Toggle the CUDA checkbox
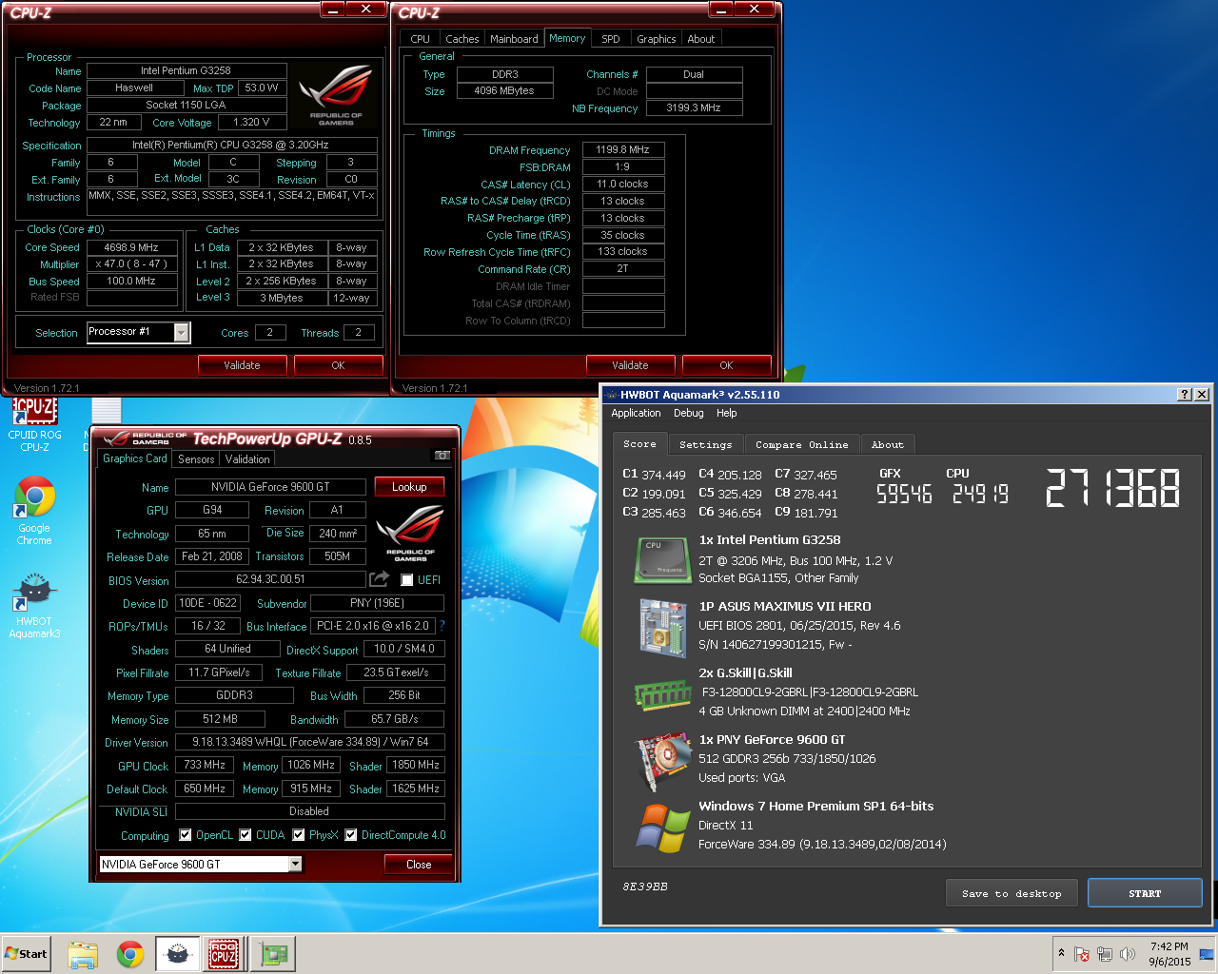Viewport: 1218px width, 974px height. 246,835
